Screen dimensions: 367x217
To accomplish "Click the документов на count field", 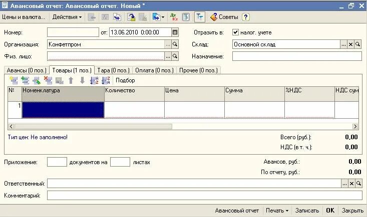I will (57, 162).
